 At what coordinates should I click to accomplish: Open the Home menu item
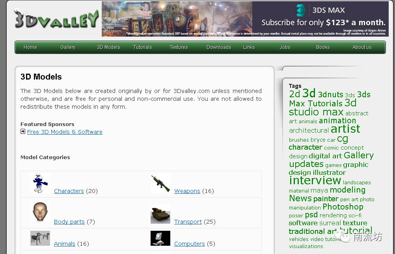[30, 47]
